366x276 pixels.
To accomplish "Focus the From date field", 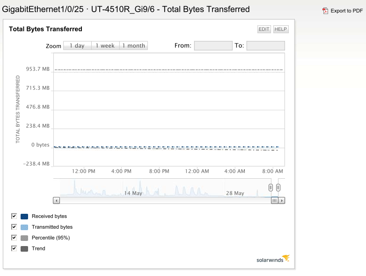I will (213, 46).
